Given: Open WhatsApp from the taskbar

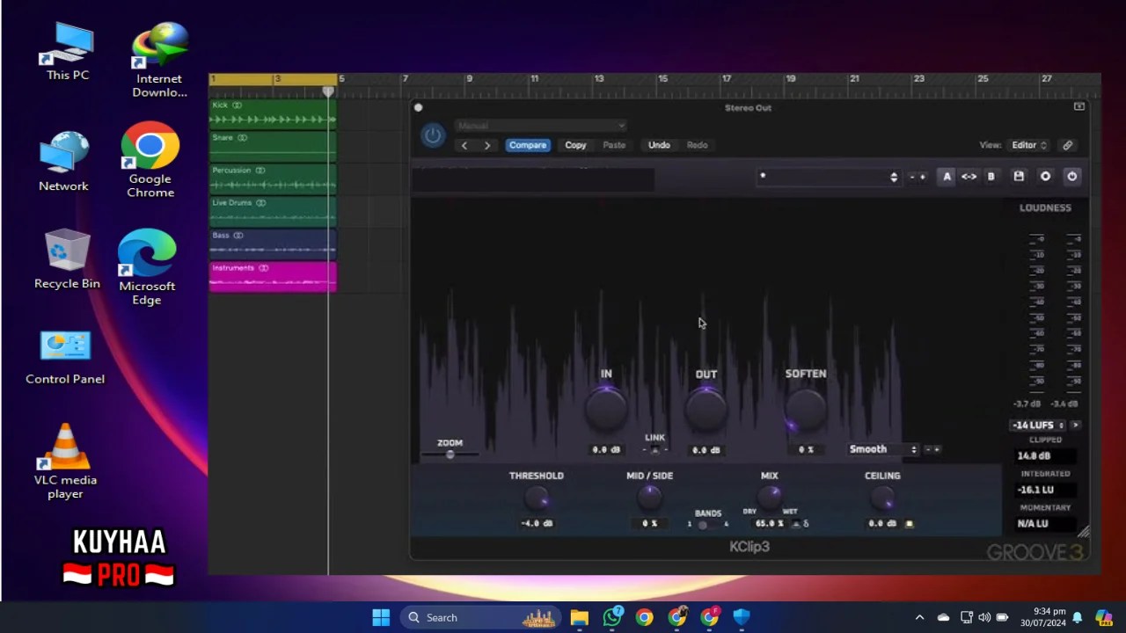Looking at the screenshot, I should point(612,617).
